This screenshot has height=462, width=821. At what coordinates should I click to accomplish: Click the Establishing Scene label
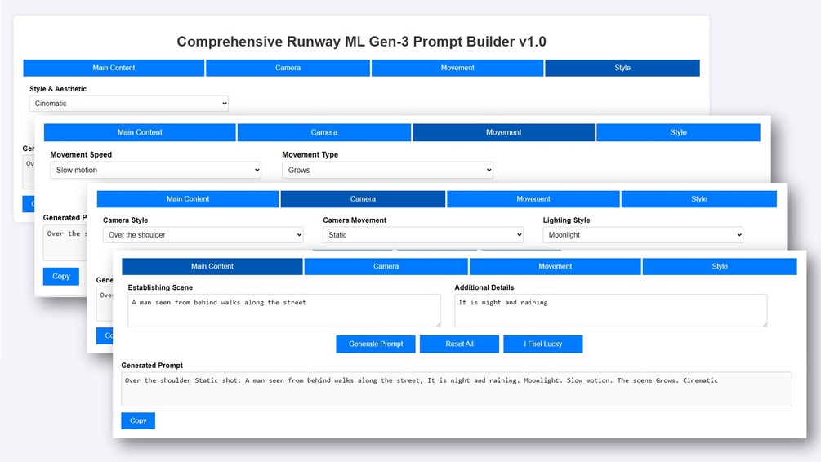click(160, 287)
